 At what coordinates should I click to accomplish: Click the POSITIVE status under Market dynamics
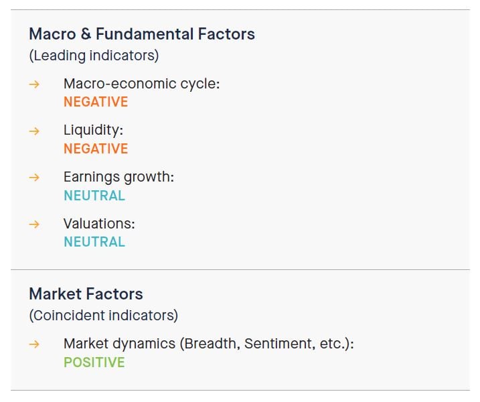94,362
